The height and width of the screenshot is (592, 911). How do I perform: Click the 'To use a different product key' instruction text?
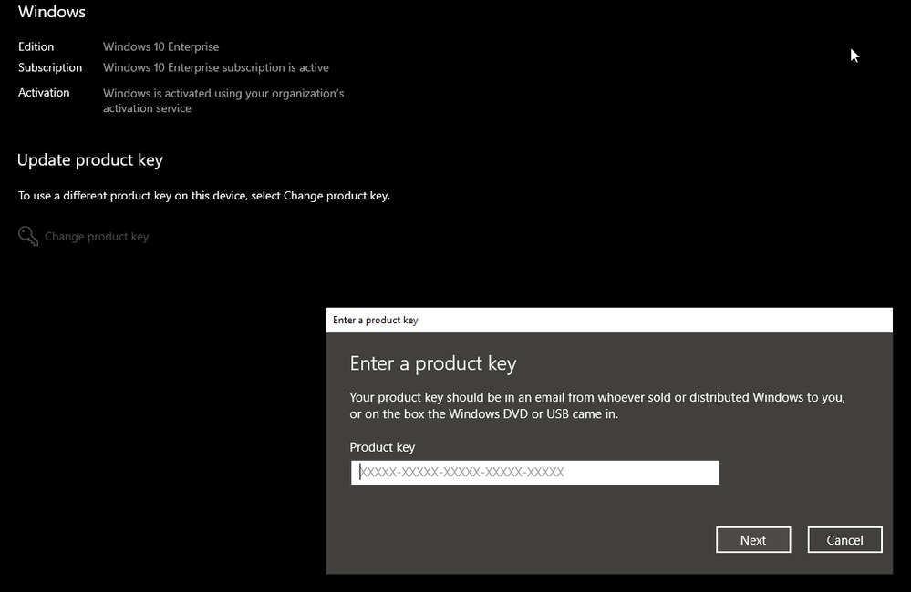point(204,196)
